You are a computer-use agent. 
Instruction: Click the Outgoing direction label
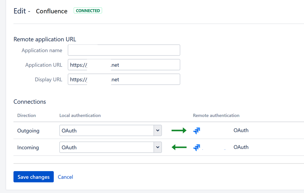click(28, 131)
